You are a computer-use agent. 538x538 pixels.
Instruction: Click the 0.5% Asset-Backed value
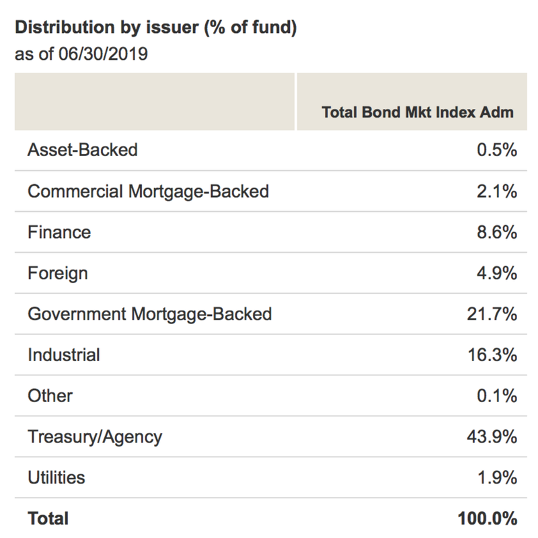pos(497,150)
